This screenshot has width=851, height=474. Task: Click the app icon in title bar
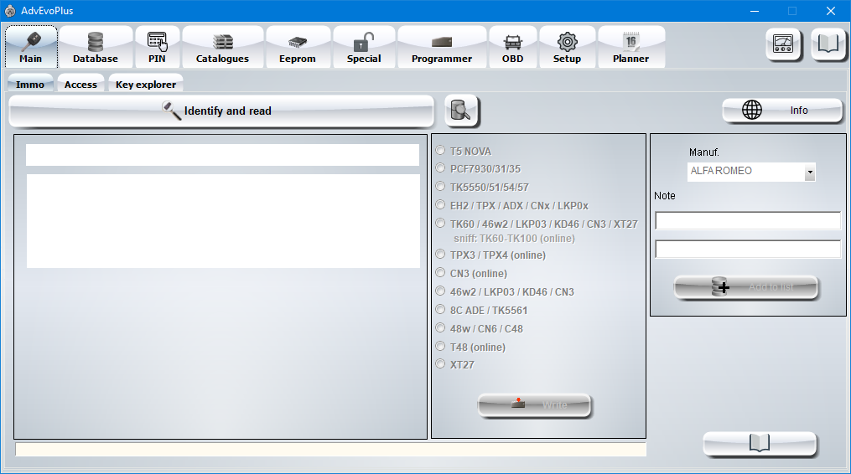click(10, 11)
